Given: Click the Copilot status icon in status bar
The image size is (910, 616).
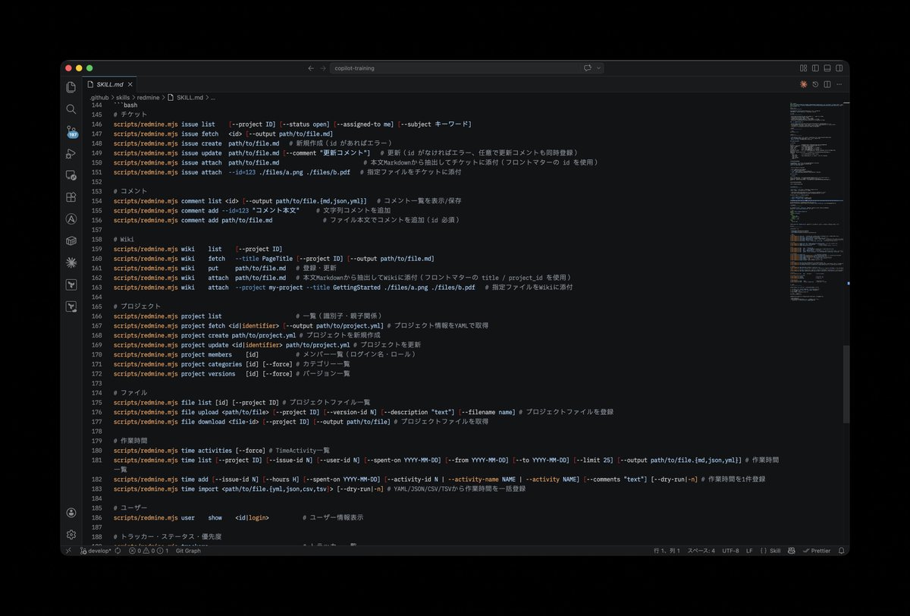Looking at the screenshot, I should (x=792, y=551).
